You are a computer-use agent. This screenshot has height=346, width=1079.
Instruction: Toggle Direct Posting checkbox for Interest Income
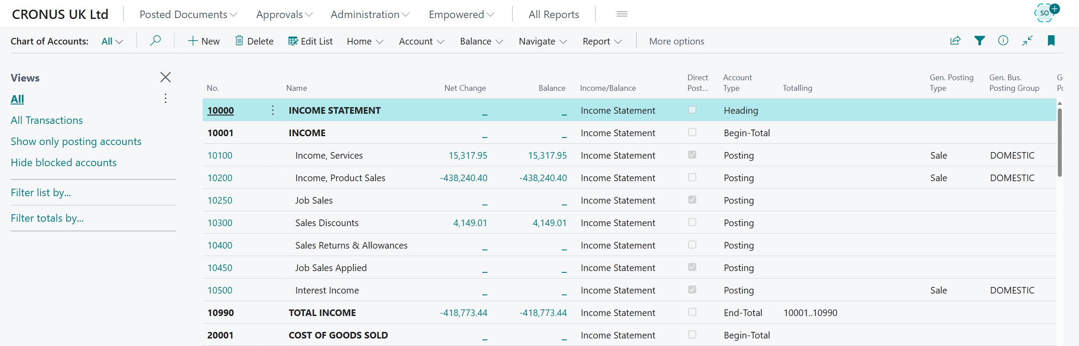[x=692, y=290]
